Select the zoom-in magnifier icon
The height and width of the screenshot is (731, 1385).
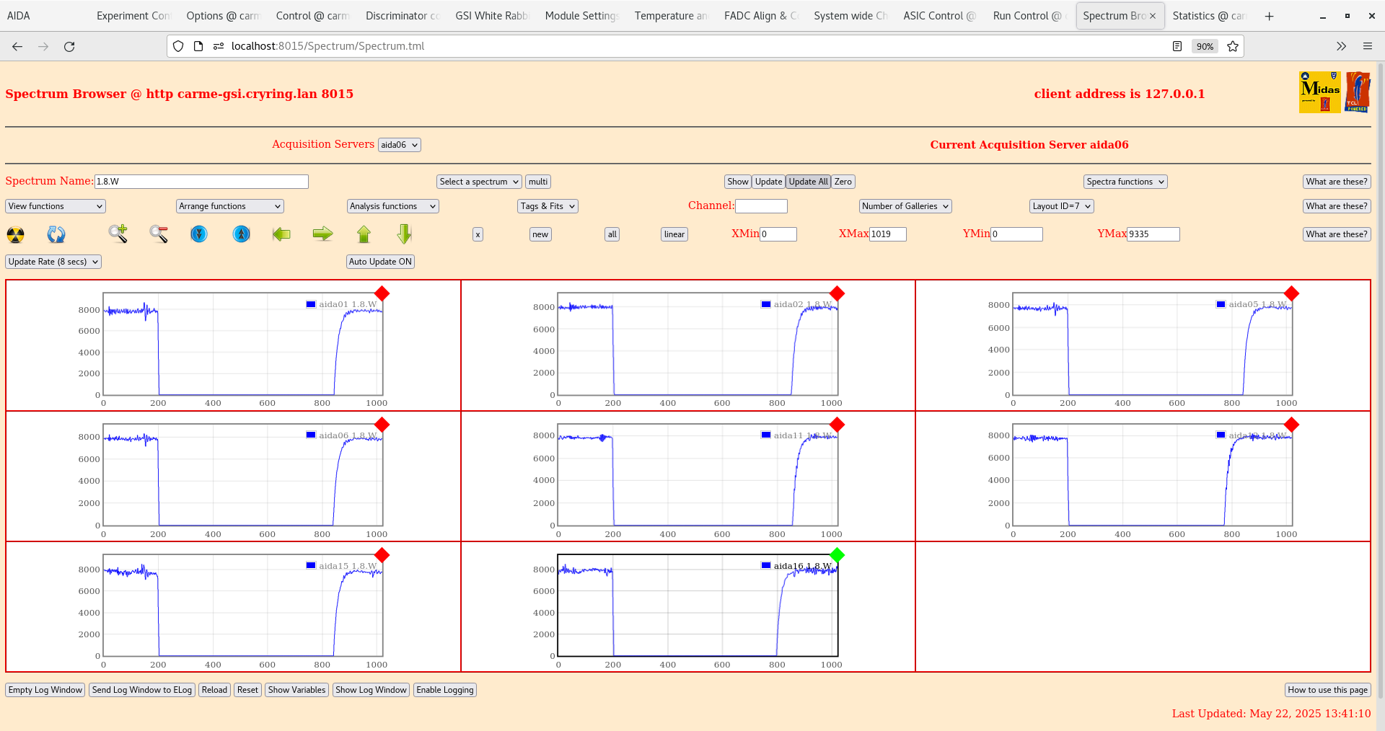(118, 234)
